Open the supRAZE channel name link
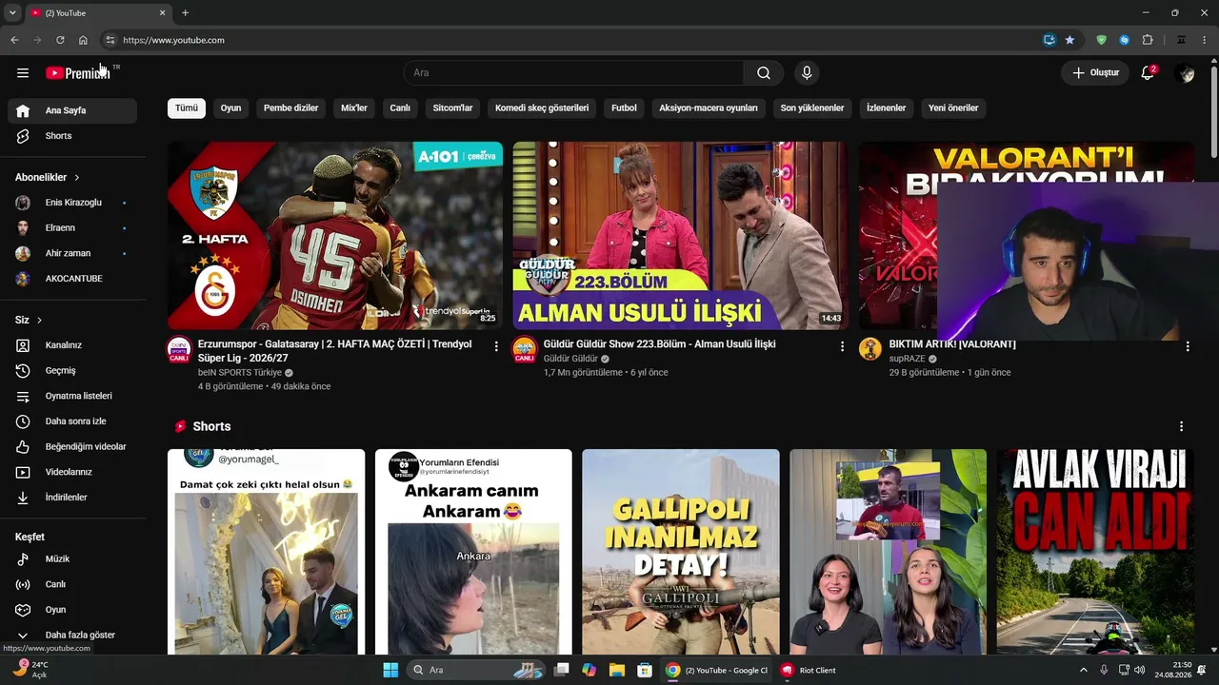The height and width of the screenshot is (685, 1219). [905, 359]
